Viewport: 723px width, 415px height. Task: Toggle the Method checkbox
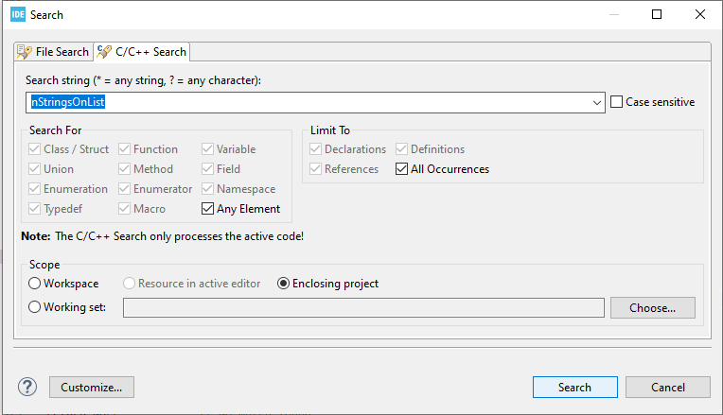coord(124,169)
